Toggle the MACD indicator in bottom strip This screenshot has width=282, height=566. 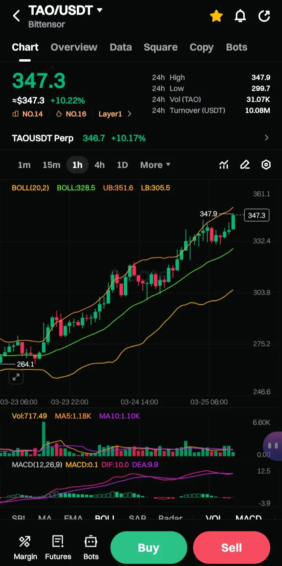[x=248, y=518]
